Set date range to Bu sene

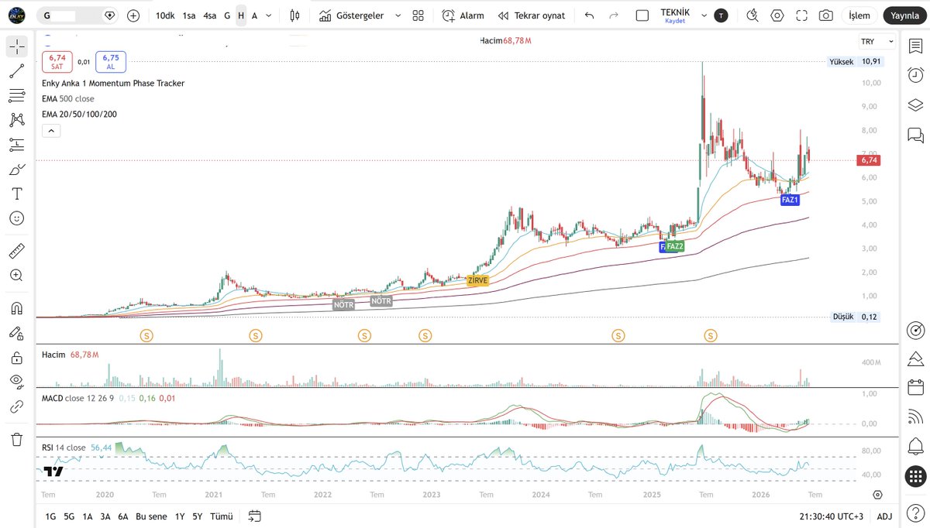[x=151, y=516]
